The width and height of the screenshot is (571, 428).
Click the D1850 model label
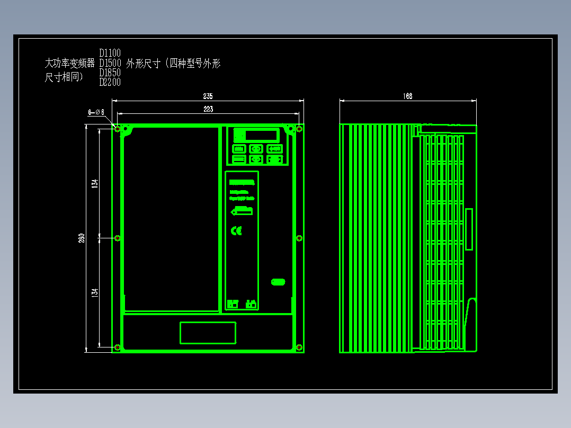pyautogui.click(x=110, y=73)
